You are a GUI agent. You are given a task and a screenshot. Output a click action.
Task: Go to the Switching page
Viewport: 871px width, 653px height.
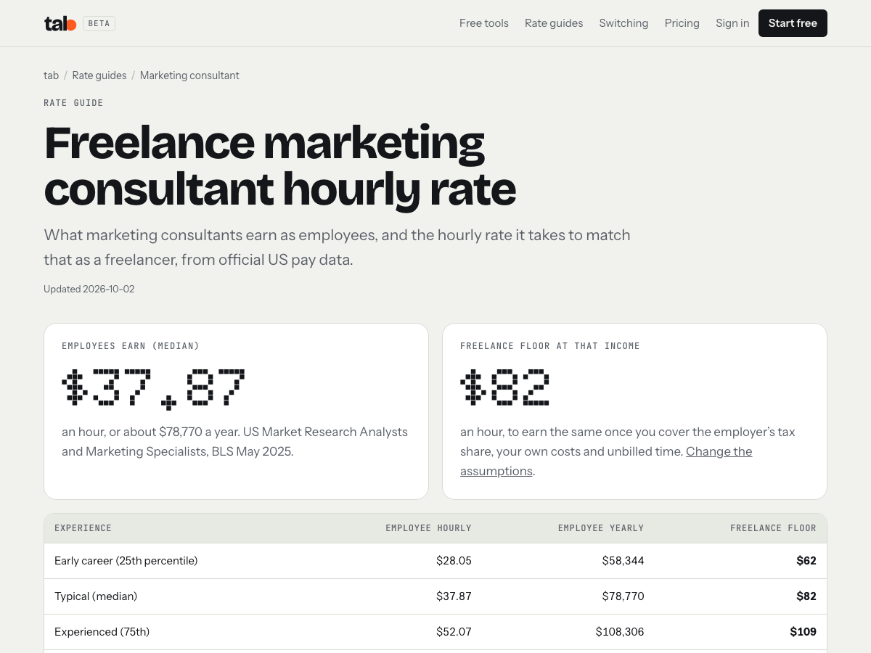point(623,23)
